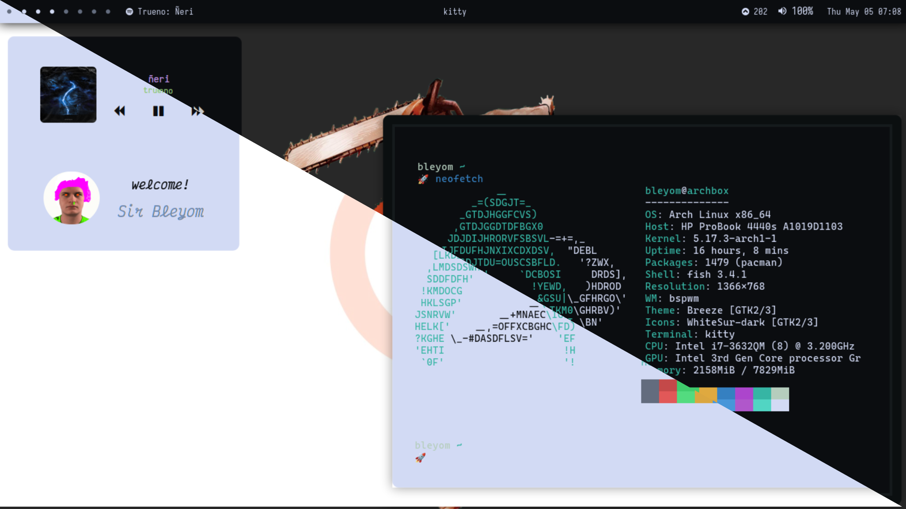
Task: Pause the currently playing track
Action: click(x=158, y=111)
